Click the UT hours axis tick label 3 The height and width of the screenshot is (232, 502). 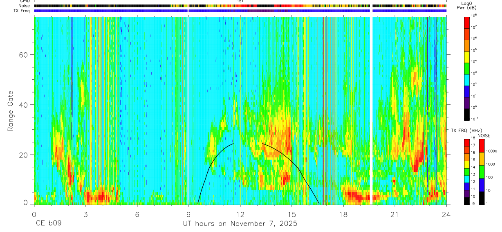click(85, 214)
